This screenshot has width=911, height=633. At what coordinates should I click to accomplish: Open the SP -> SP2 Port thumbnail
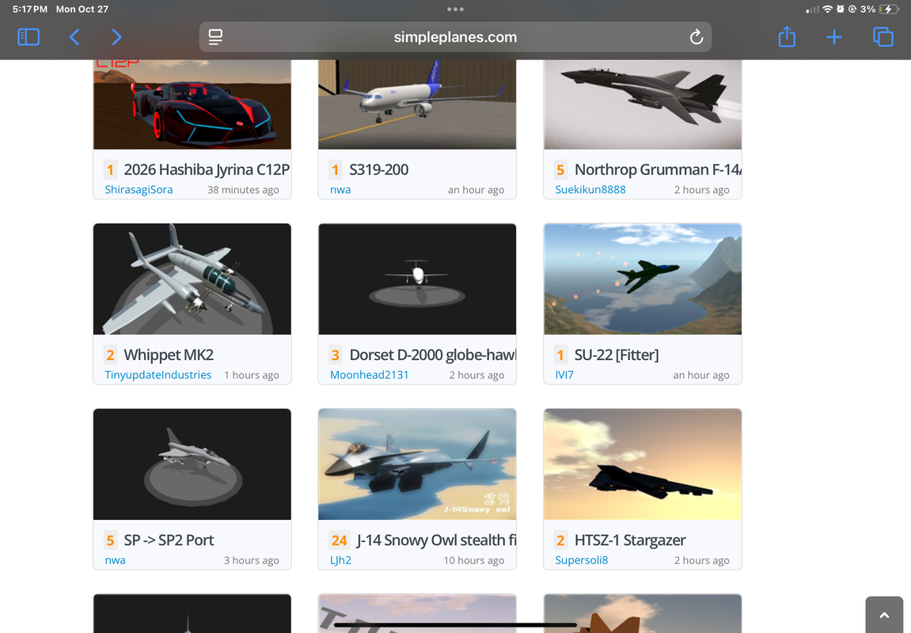(192, 464)
